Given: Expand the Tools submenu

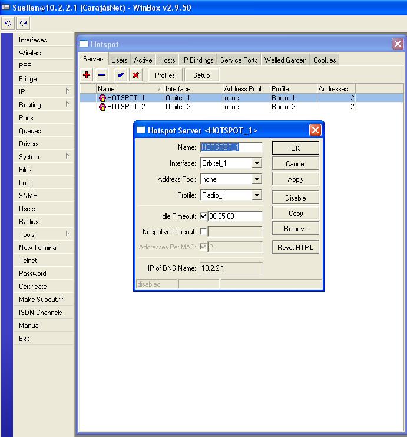Looking at the screenshot, I should coord(67,234).
